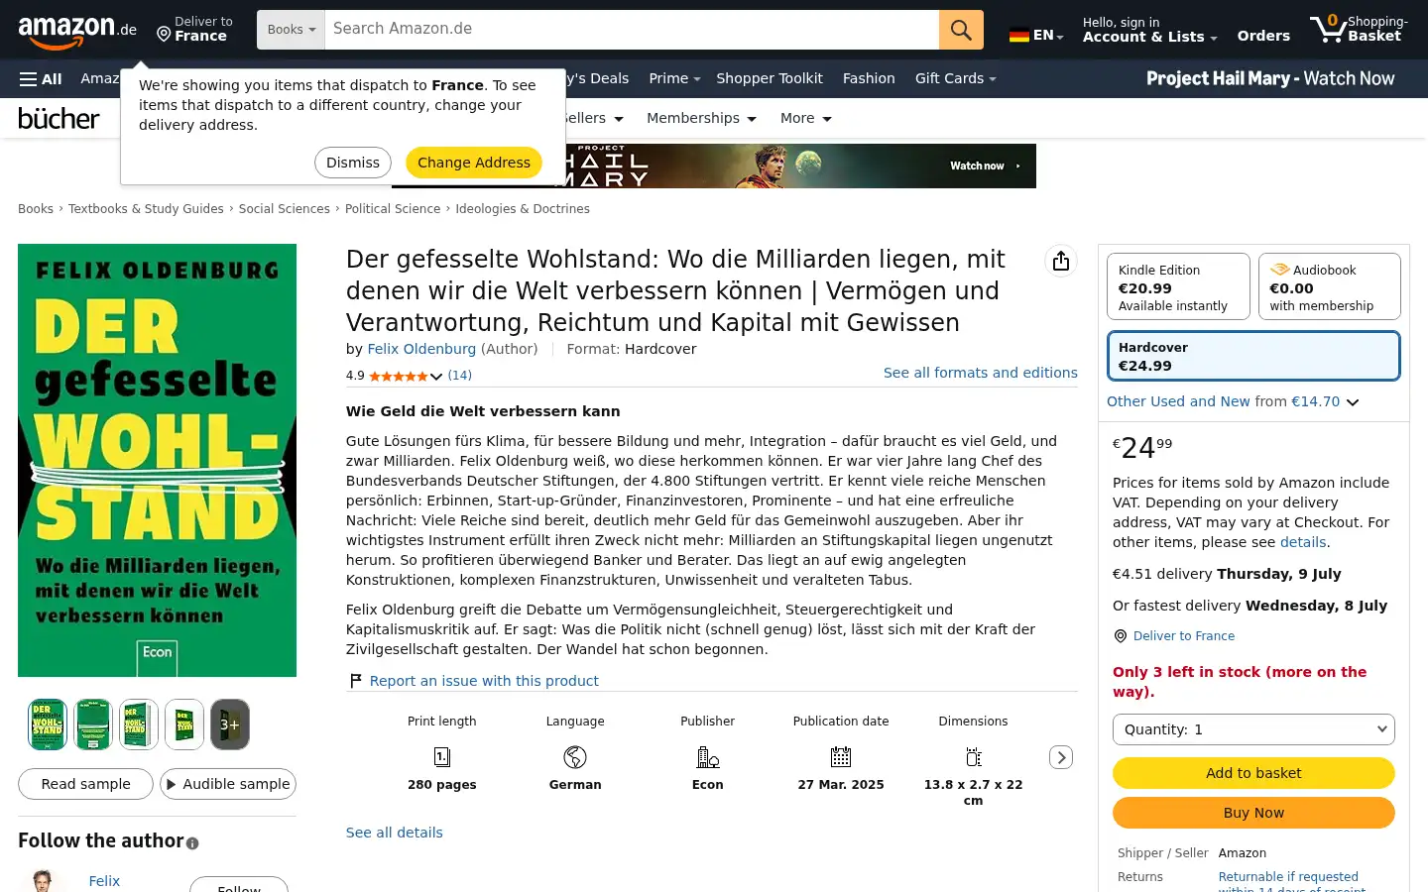The height and width of the screenshot is (892, 1428).
Task: Play the Audible sample
Action: (x=228, y=784)
